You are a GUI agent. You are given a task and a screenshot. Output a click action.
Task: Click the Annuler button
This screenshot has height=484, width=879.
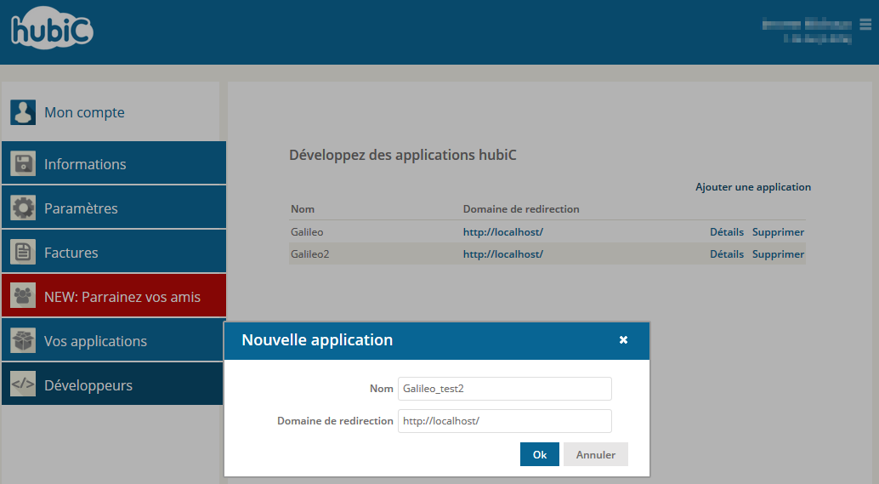(595, 454)
